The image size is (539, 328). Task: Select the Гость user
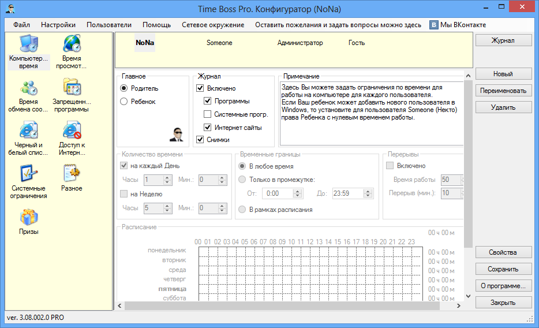[357, 43]
